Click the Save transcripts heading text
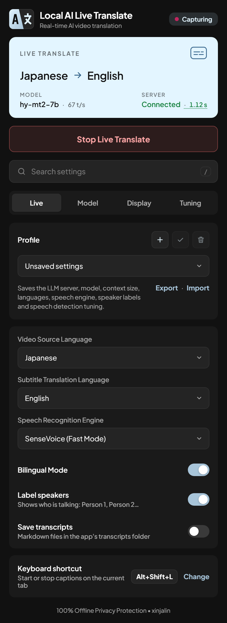This screenshot has height=623, width=227. [x=45, y=527]
